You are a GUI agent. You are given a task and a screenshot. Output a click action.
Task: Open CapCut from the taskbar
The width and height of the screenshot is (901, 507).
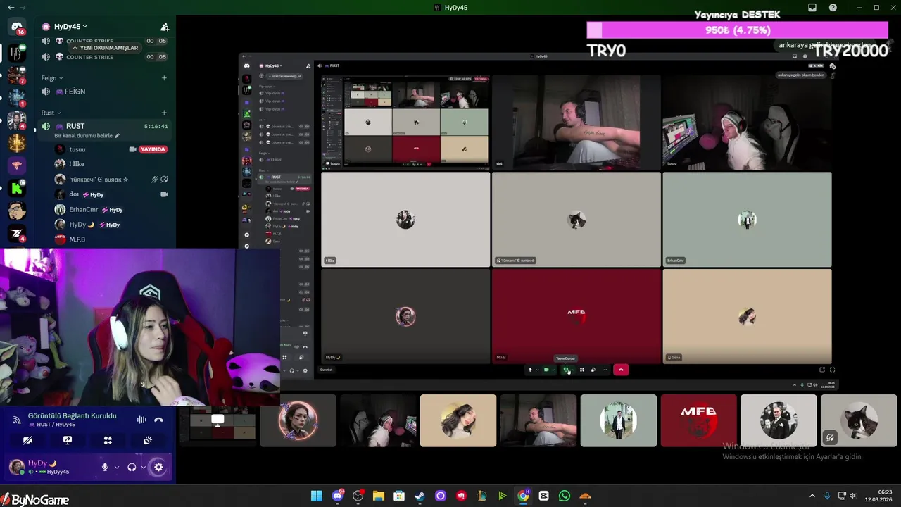[543, 496]
